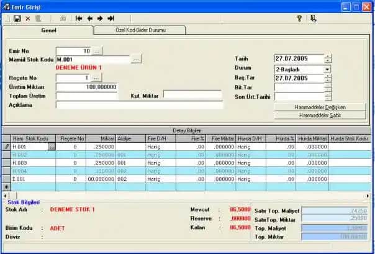375x254 pixels.
Task: Open Reçete No lookup ellipsis button
Action: [96, 78]
